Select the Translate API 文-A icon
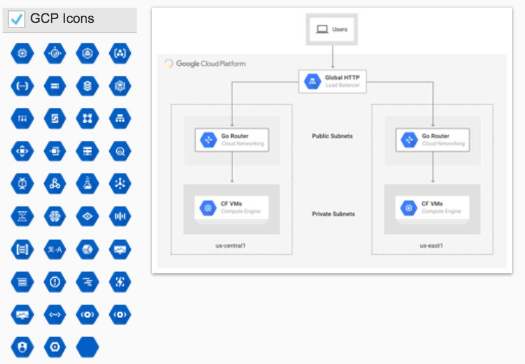Viewport: 525px width, 364px height. [55, 250]
